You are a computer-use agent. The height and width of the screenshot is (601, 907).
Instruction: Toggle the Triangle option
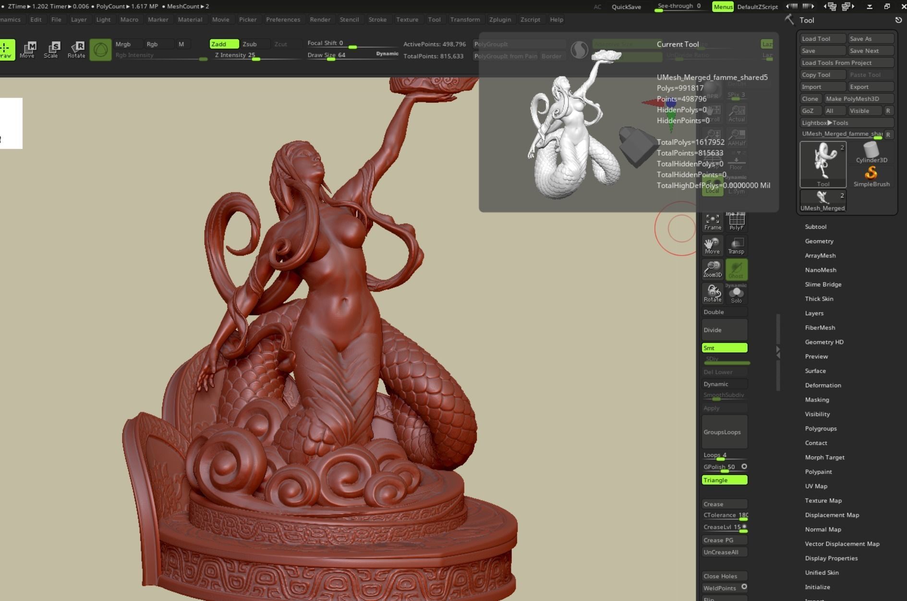point(725,480)
